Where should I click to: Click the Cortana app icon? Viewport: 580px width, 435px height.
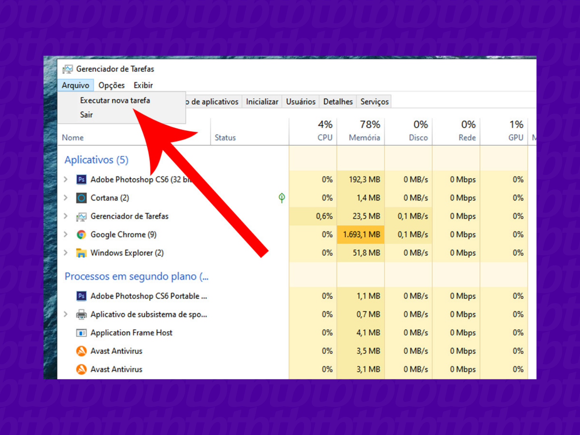pyautogui.click(x=81, y=198)
